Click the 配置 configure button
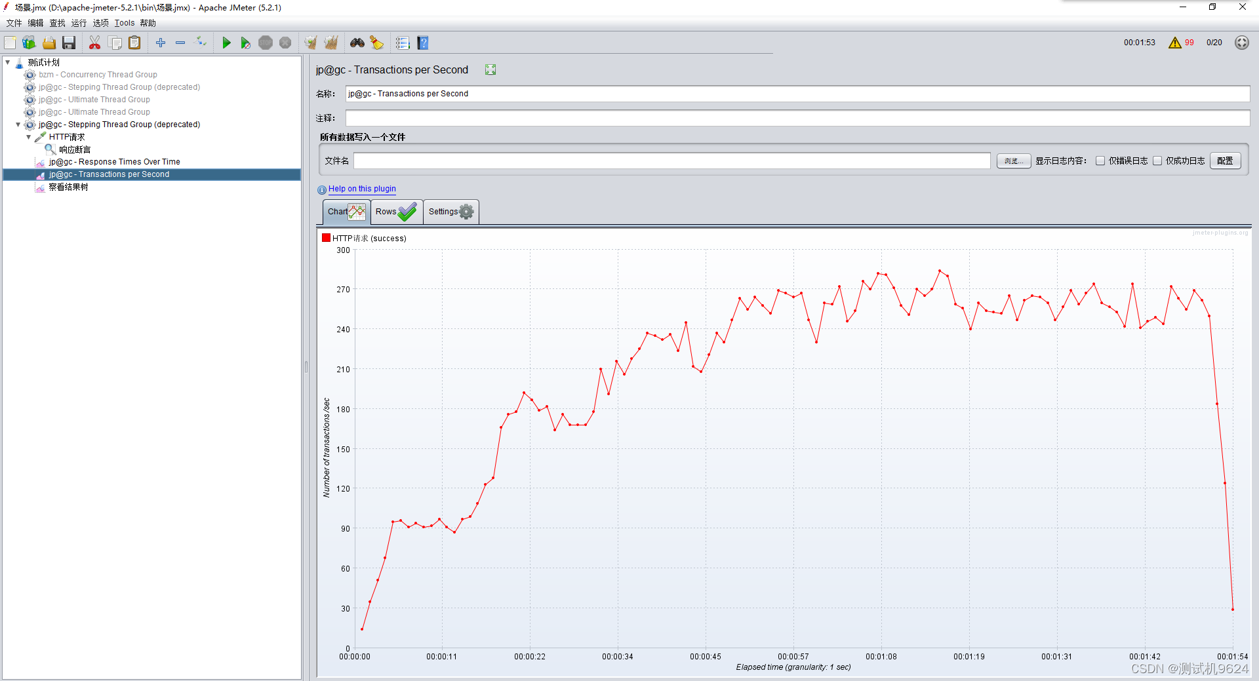Screen dimensions: 1259x681 pyautogui.click(x=1225, y=161)
